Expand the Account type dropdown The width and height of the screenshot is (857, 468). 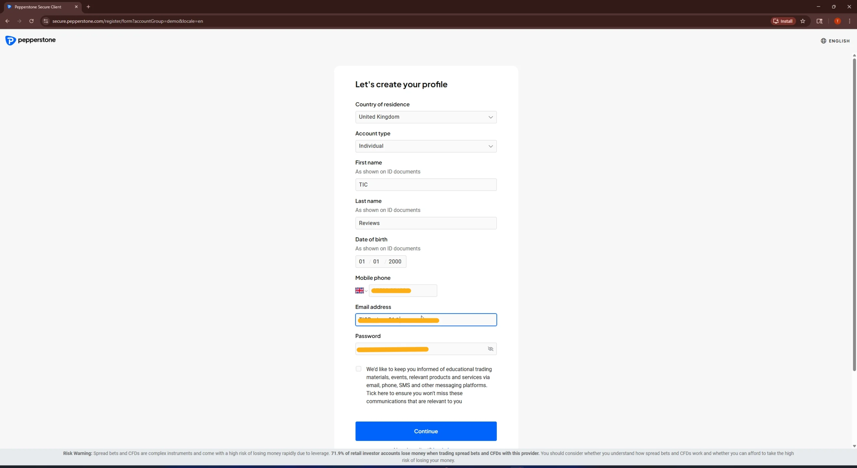pyautogui.click(x=426, y=146)
